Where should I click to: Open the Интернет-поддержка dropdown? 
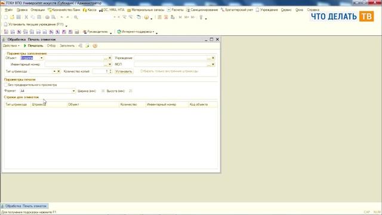click(135, 32)
